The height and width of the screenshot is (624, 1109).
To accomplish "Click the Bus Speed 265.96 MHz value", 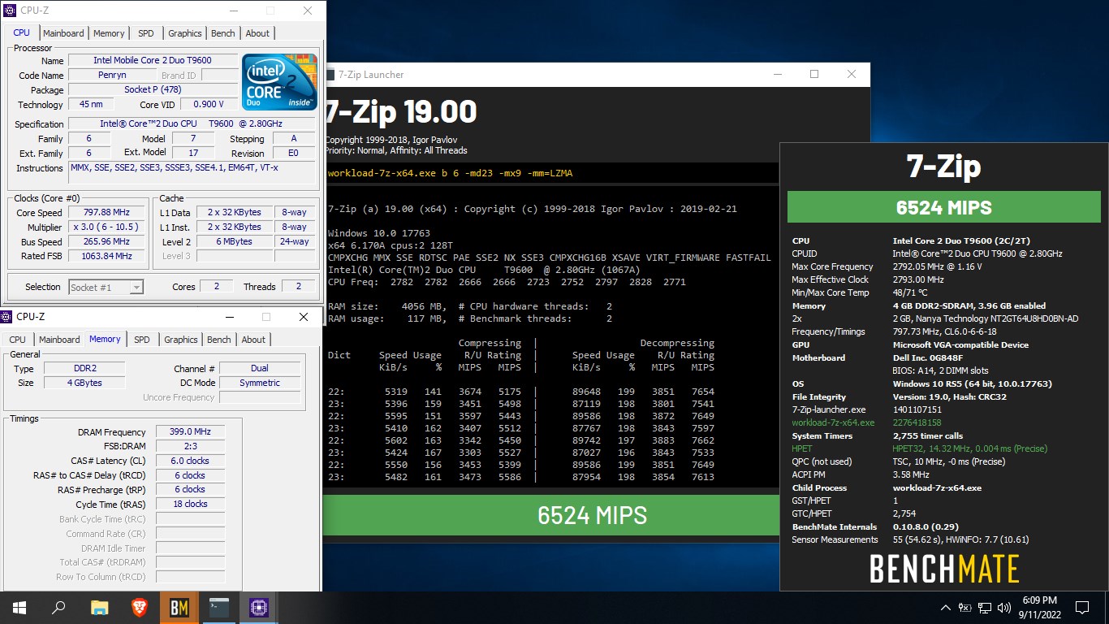I will (x=106, y=242).
